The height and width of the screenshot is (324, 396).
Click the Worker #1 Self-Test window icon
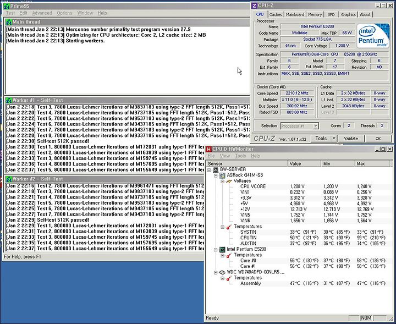(9, 100)
